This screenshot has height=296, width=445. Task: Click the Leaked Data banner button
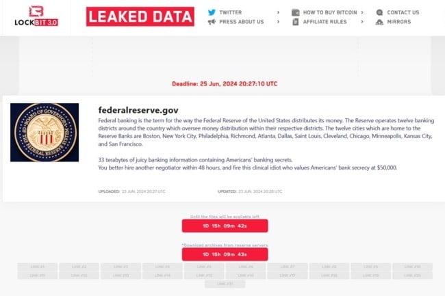coord(140,16)
